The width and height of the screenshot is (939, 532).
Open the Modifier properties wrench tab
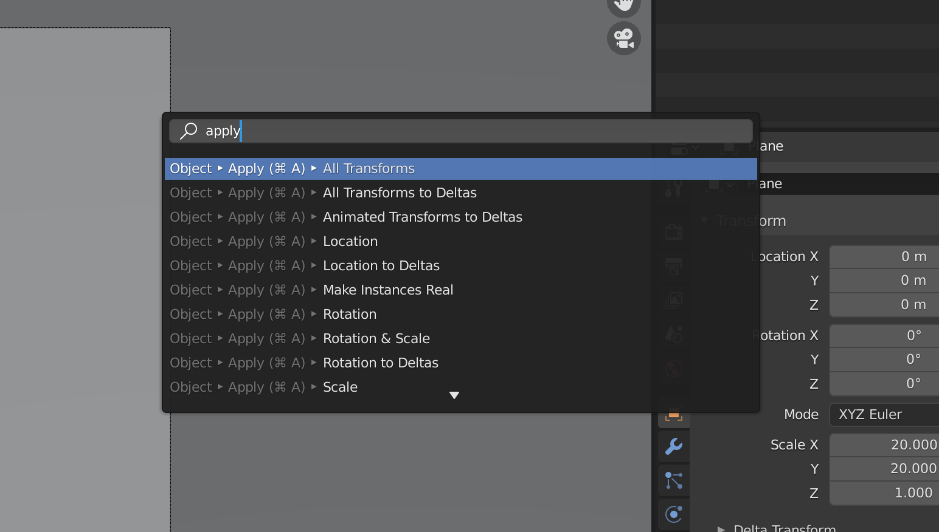(674, 446)
